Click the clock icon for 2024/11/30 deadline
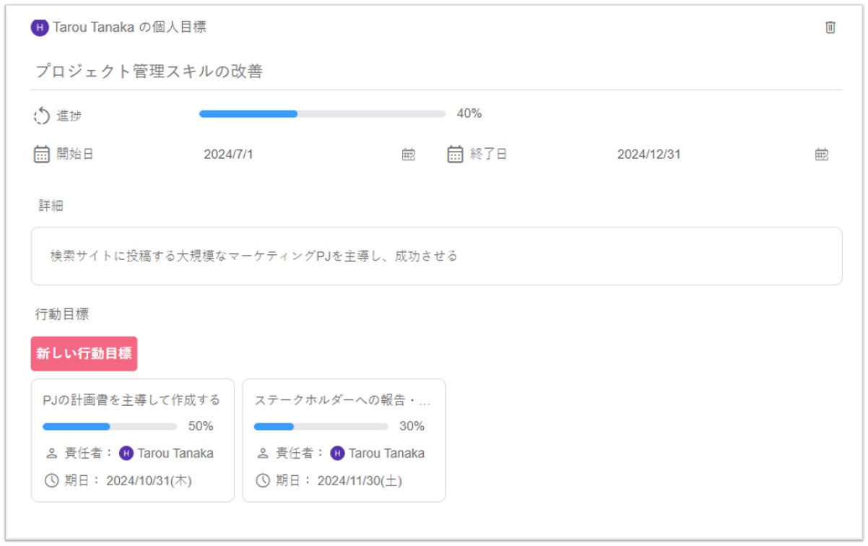The image size is (868, 546). pos(264,480)
